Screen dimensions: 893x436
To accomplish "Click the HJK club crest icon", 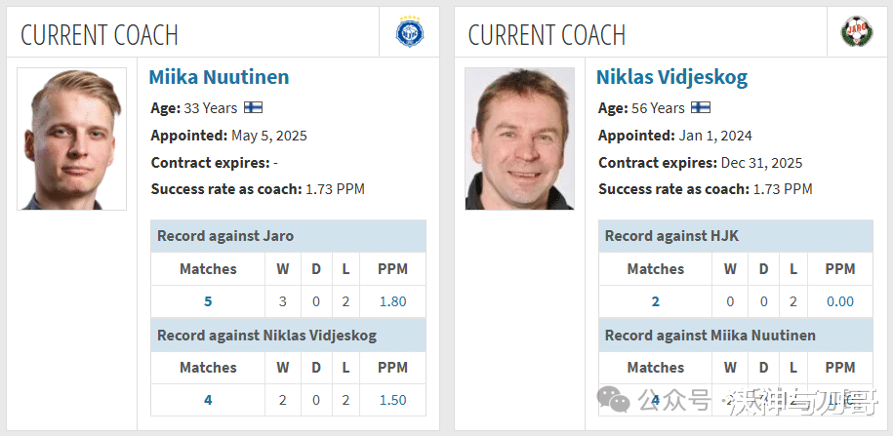I will click(409, 33).
